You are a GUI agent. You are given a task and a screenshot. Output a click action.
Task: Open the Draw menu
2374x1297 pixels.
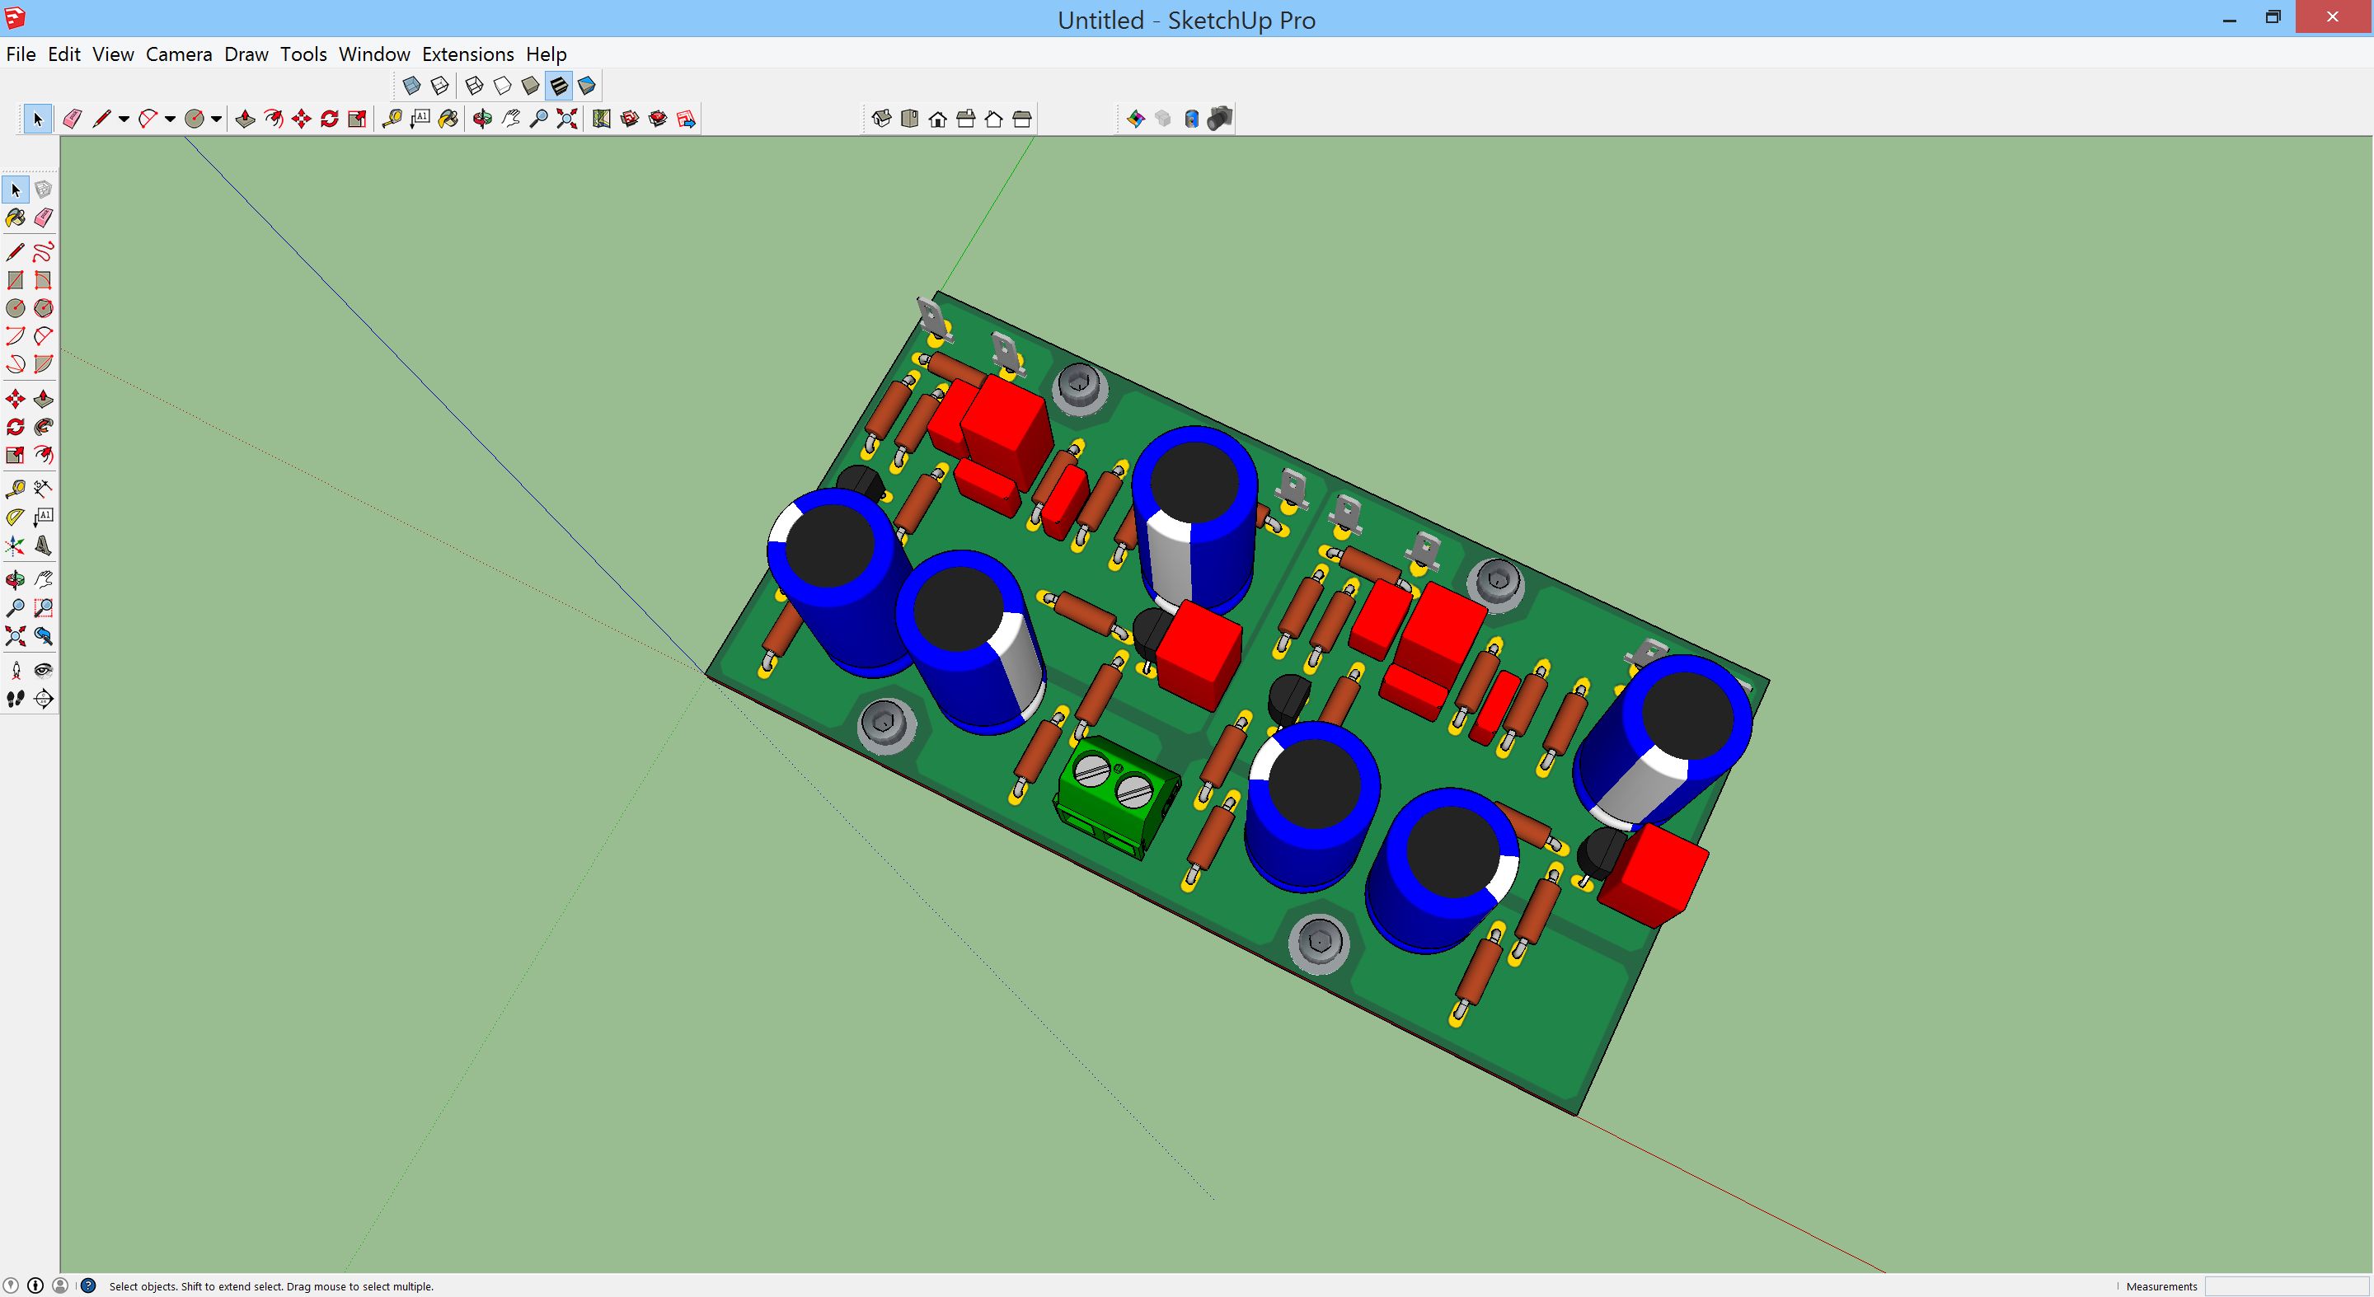[x=246, y=54]
